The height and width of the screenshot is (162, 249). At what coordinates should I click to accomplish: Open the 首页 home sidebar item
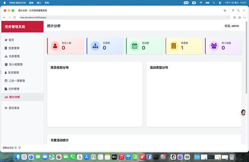pos(22,40)
